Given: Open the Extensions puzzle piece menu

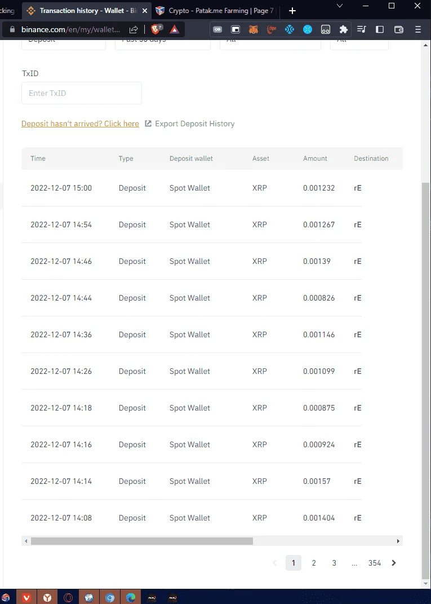Looking at the screenshot, I should (x=343, y=29).
